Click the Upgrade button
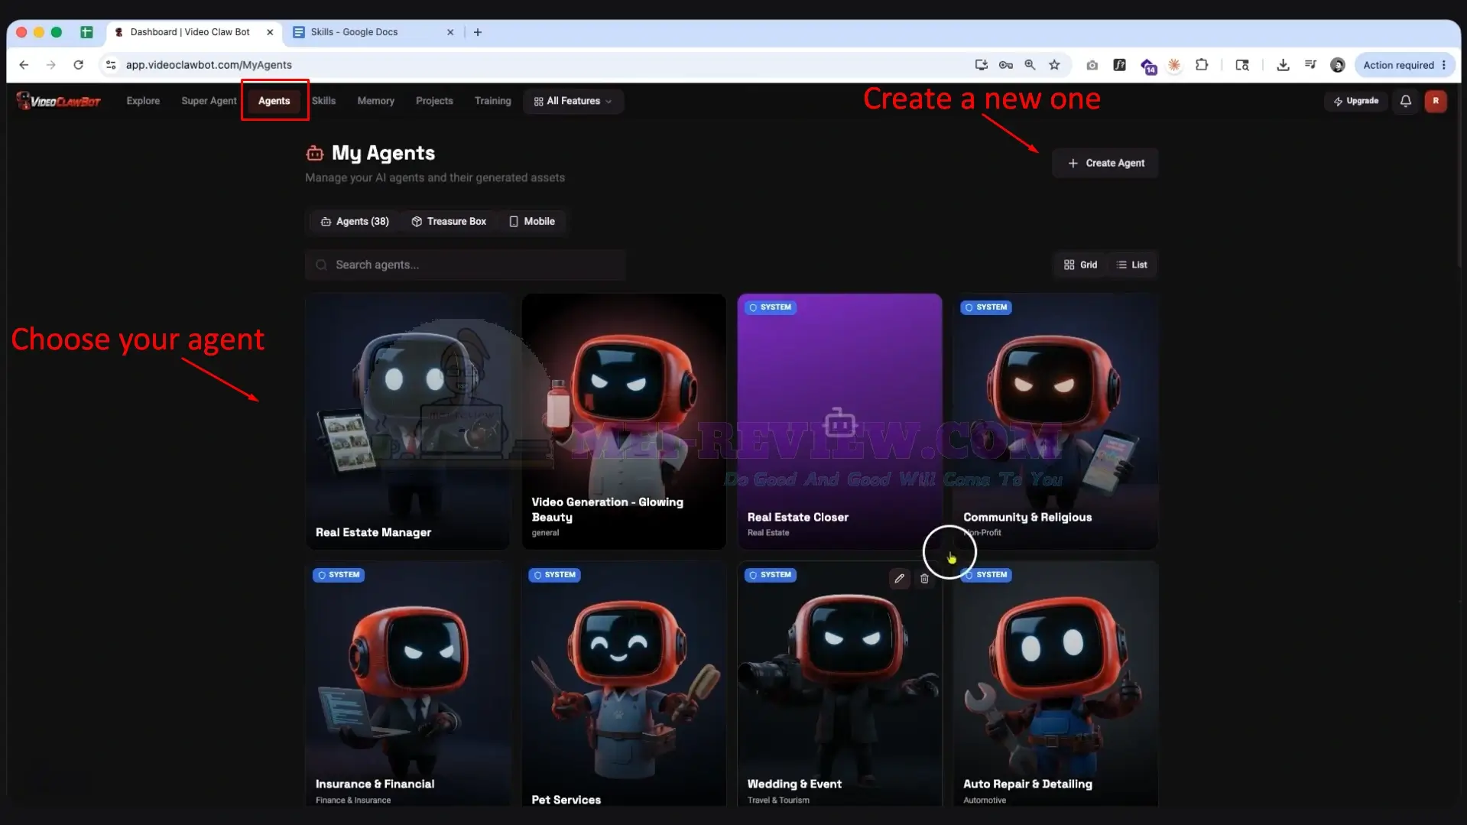The image size is (1467, 825). (x=1355, y=101)
